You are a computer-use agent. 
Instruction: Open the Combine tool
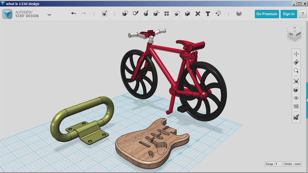(187, 14)
